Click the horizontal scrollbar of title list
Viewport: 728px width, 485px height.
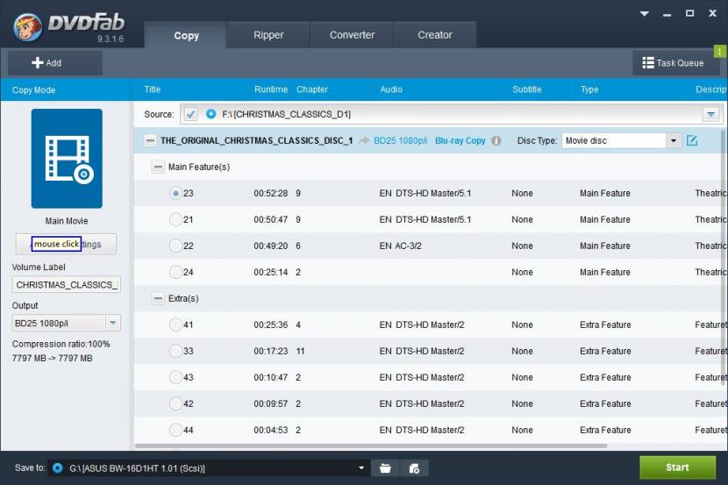(370, 446)
